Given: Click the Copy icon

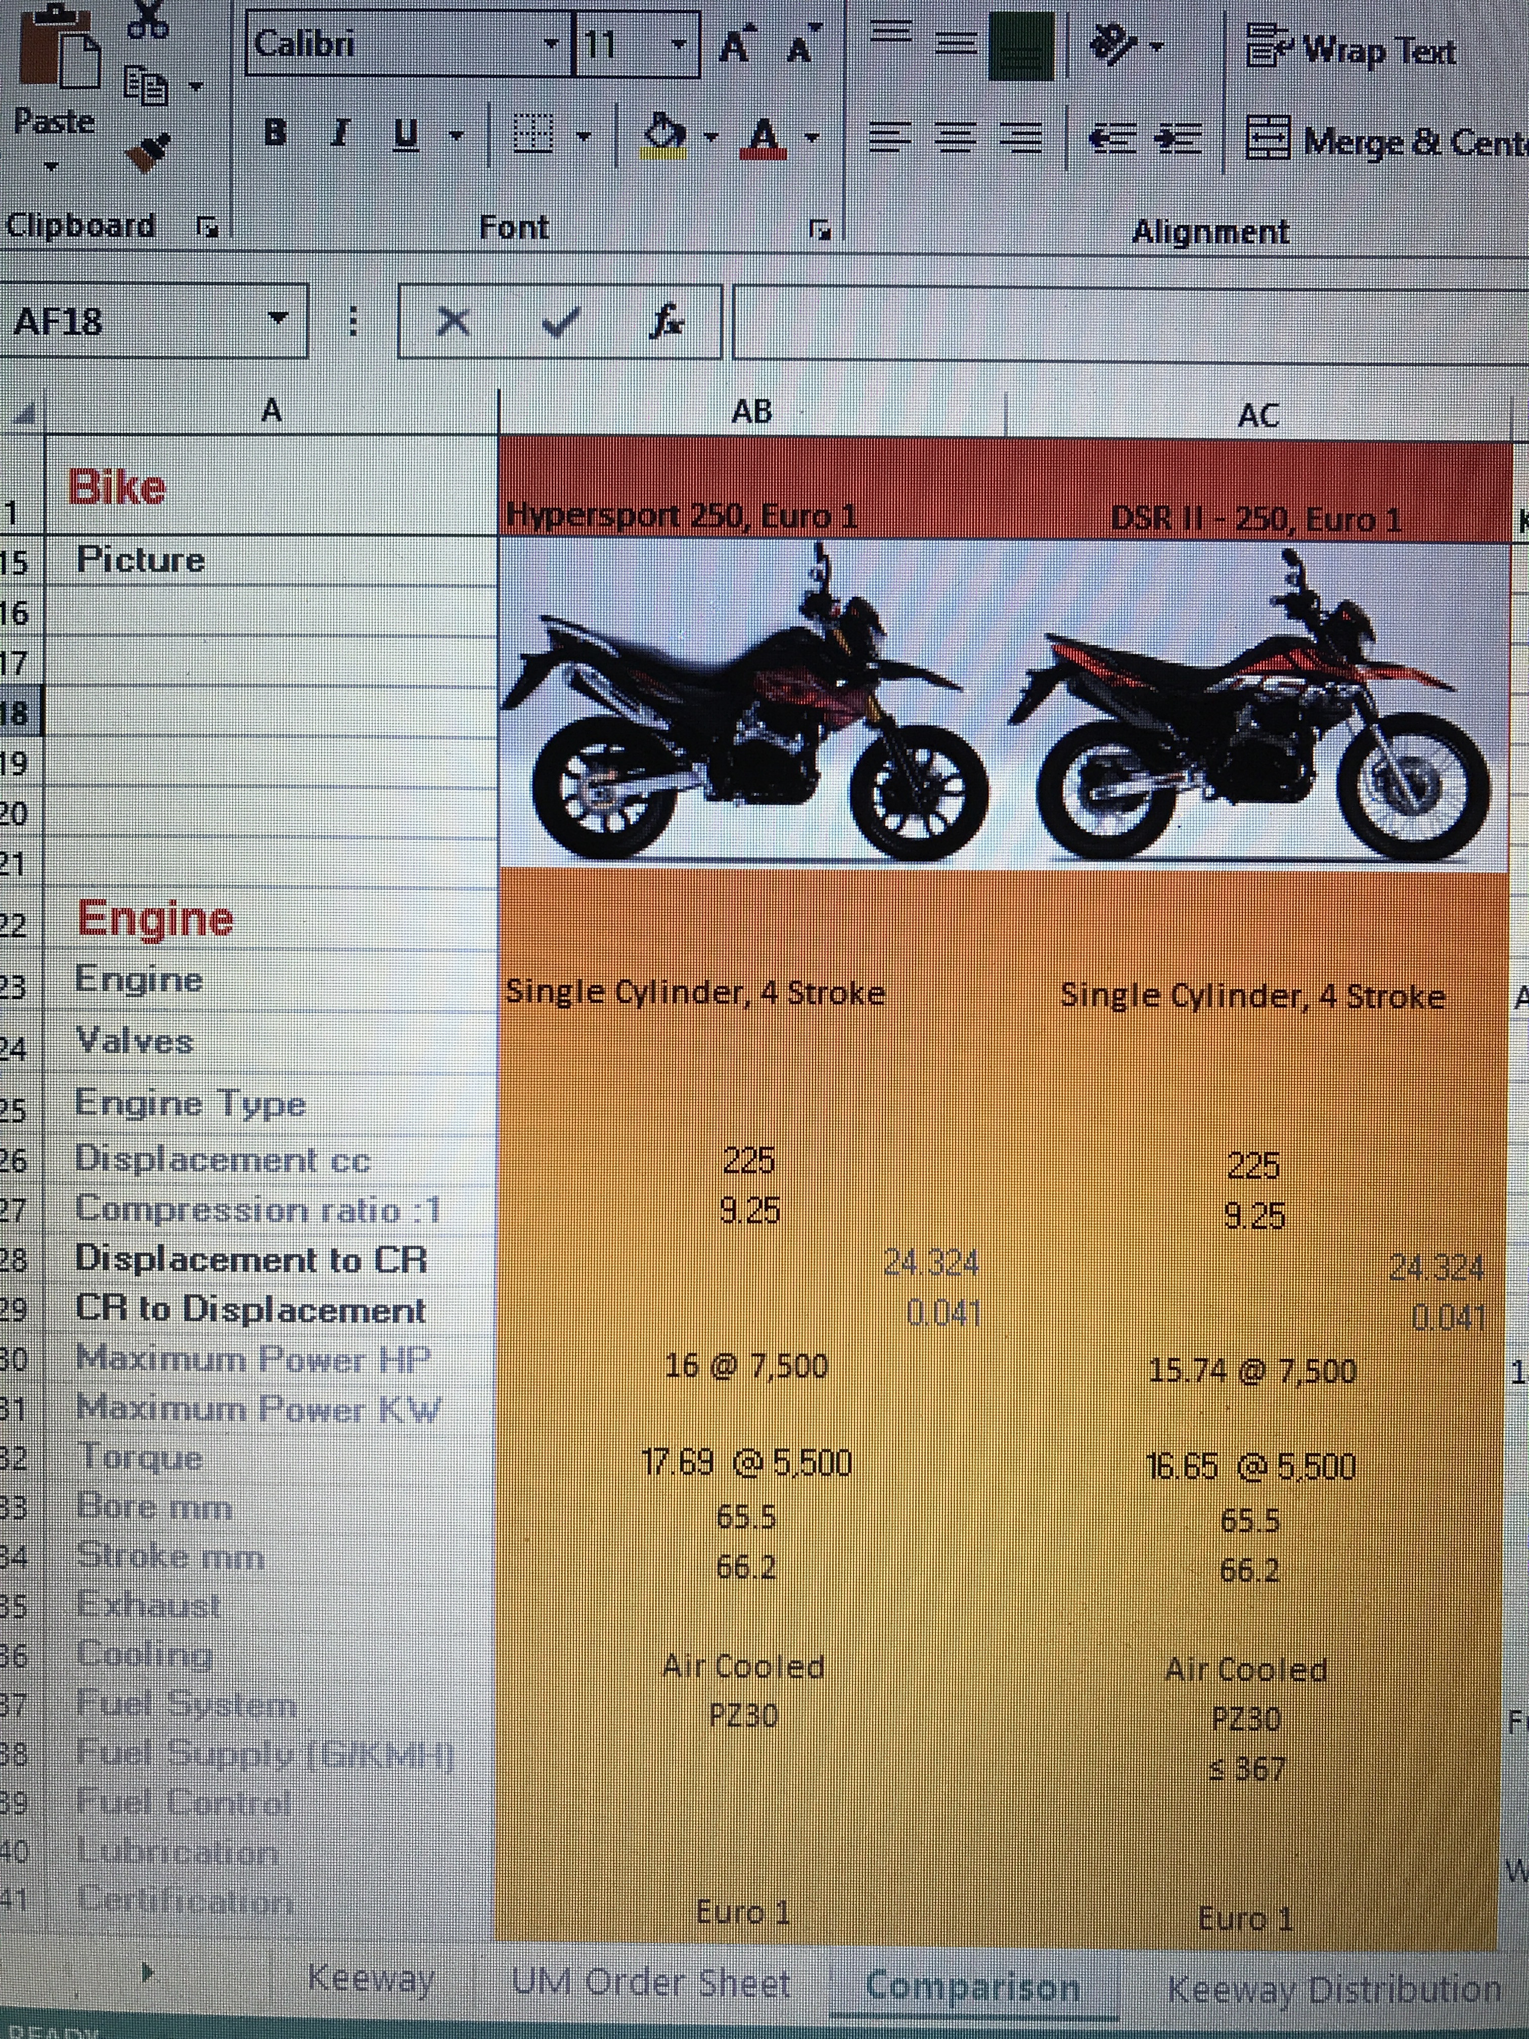Looking at the screenshot, I should (147, 86).
